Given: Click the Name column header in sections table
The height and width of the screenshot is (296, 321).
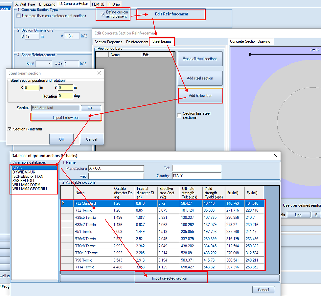Looking at the screenshot, I should (x=93, y=193).
